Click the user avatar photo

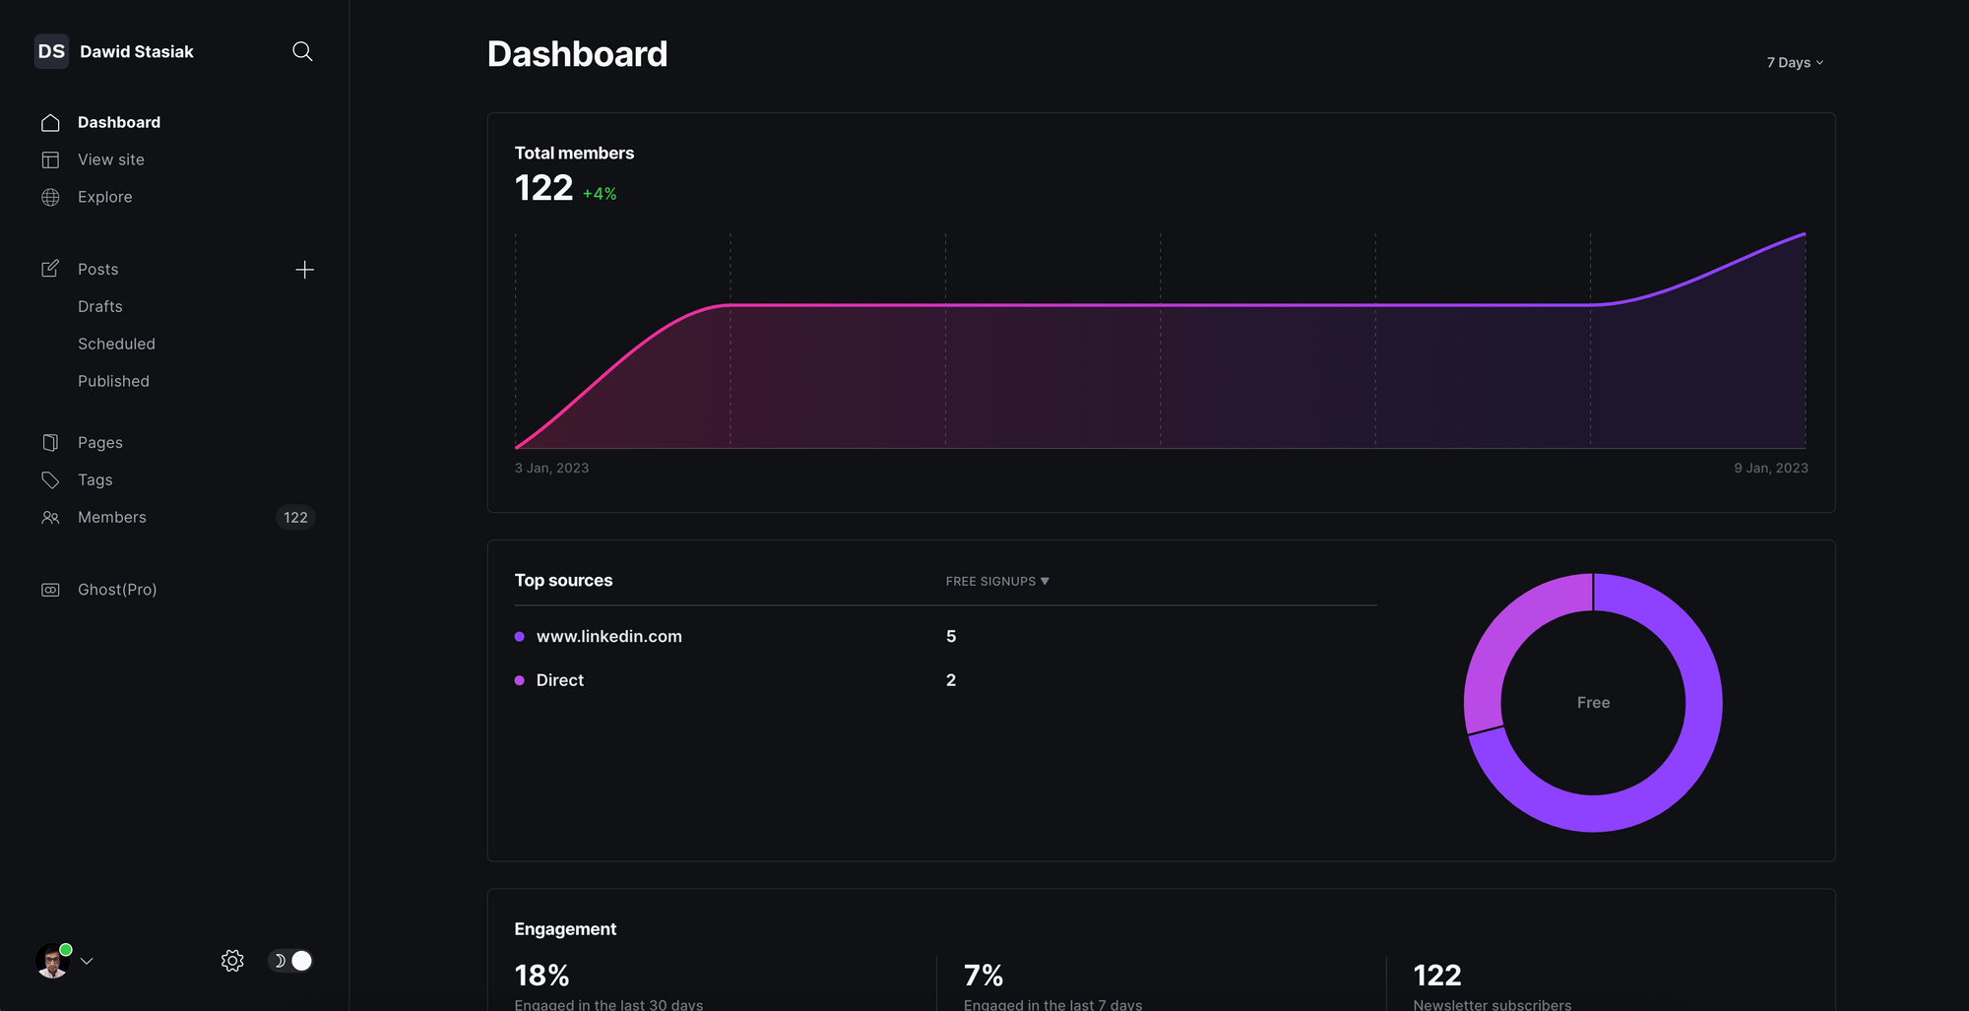[x=52, y=961]
